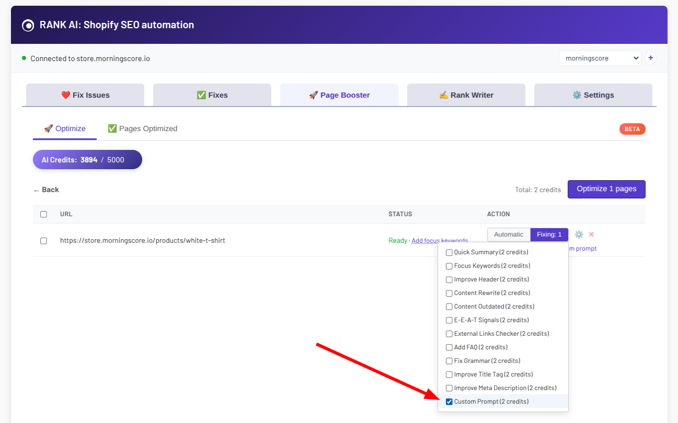678x423 pixels.
Task: Check Improve Meta Description option
Action: point(449,388)
